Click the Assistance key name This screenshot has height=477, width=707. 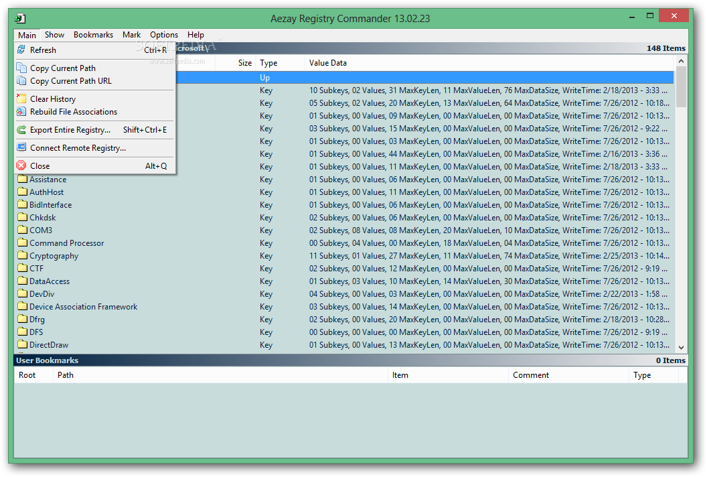pos(48,179)
